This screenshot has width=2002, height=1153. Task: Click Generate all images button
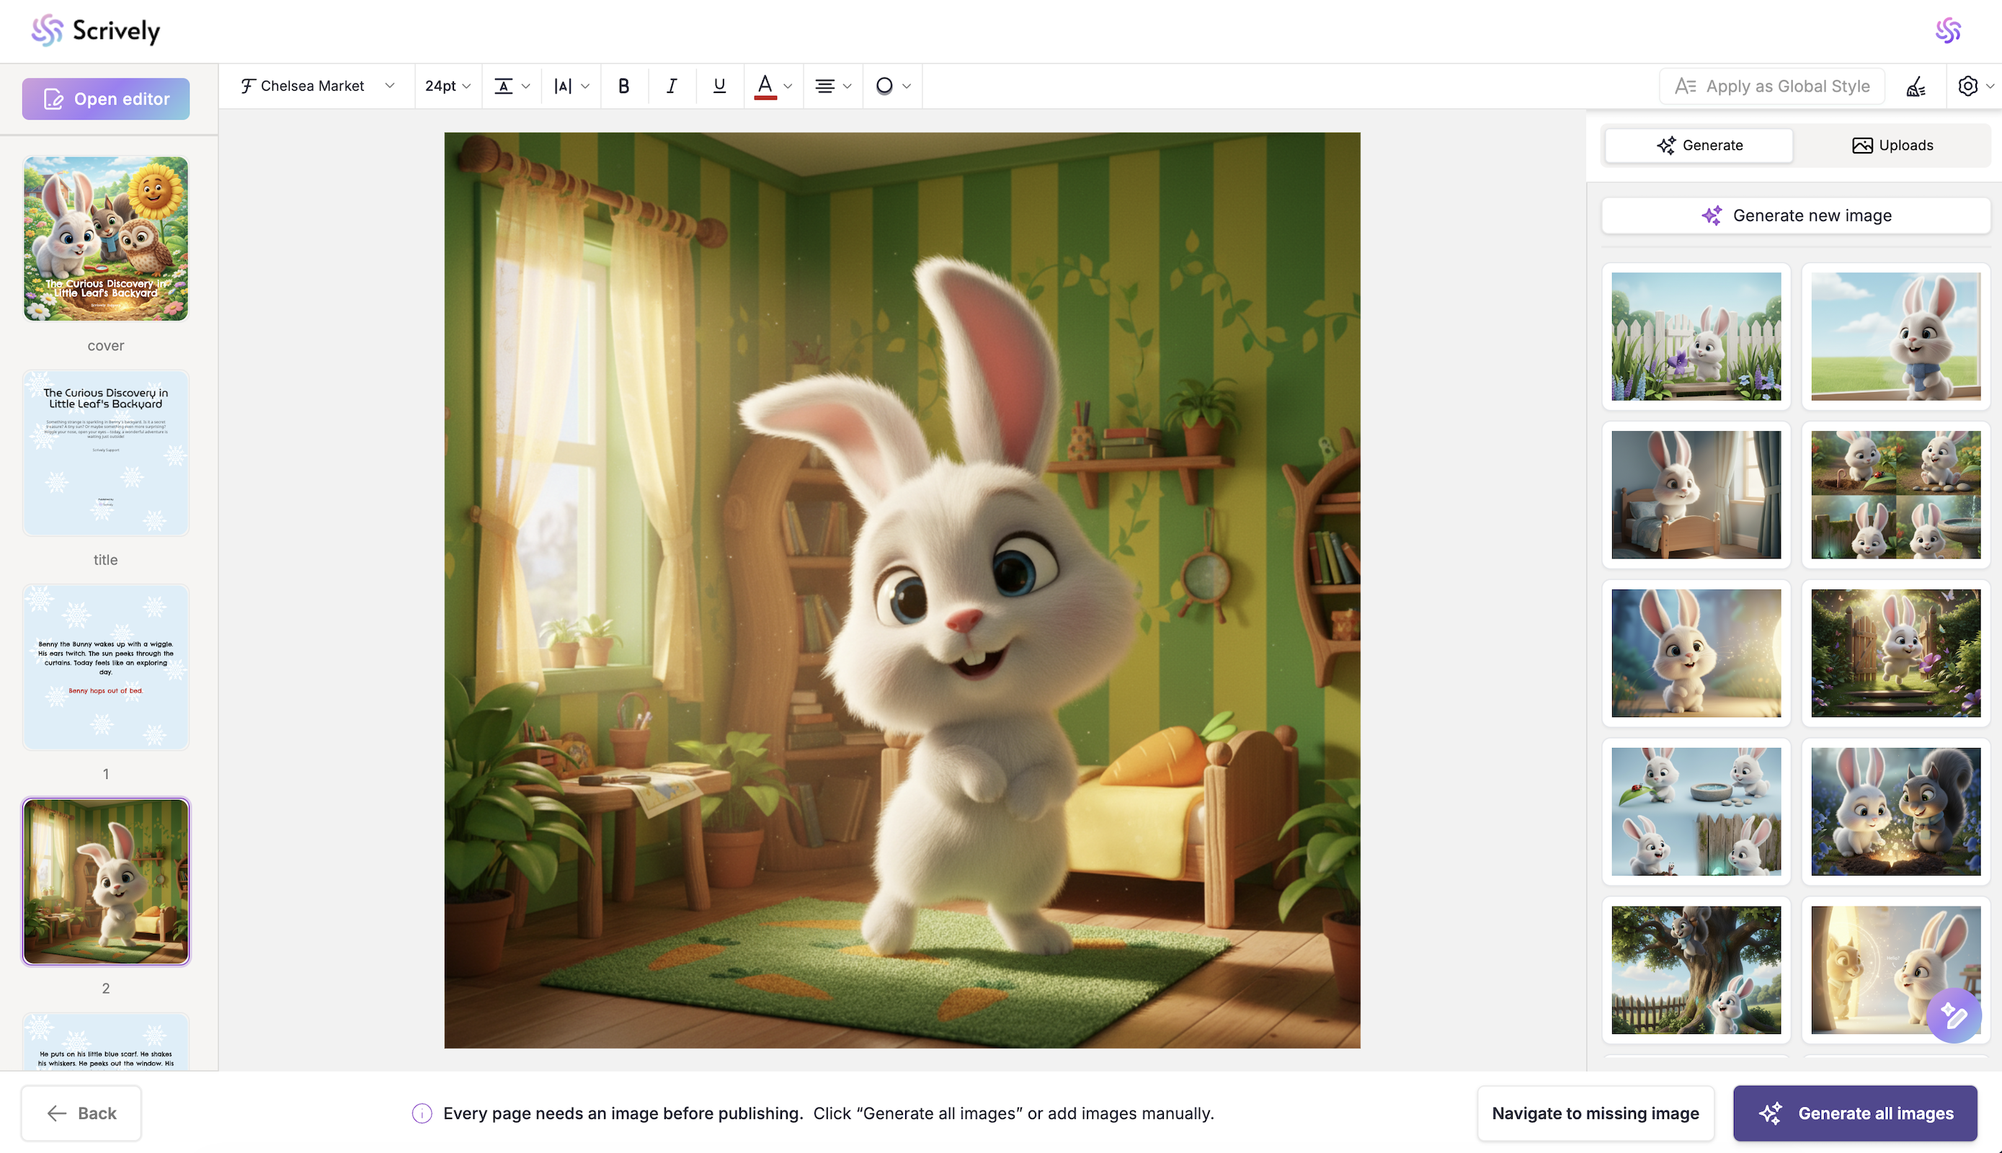point(1854,1113)
